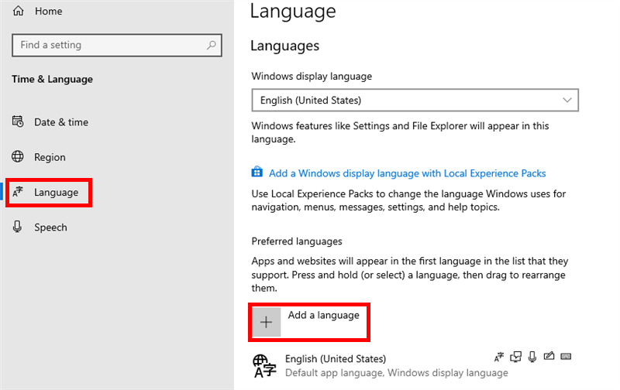This screenshot has height=390, width=620.
Task: Click the Date & time calendar icon
Action: click(x=19, y=122)
